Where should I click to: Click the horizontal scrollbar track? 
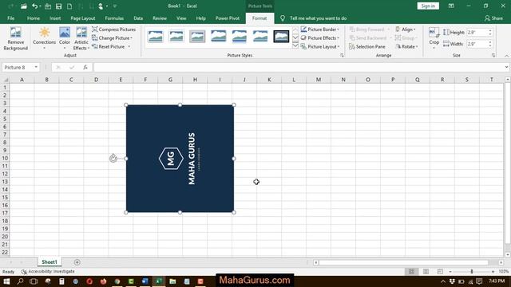point(403,262)
